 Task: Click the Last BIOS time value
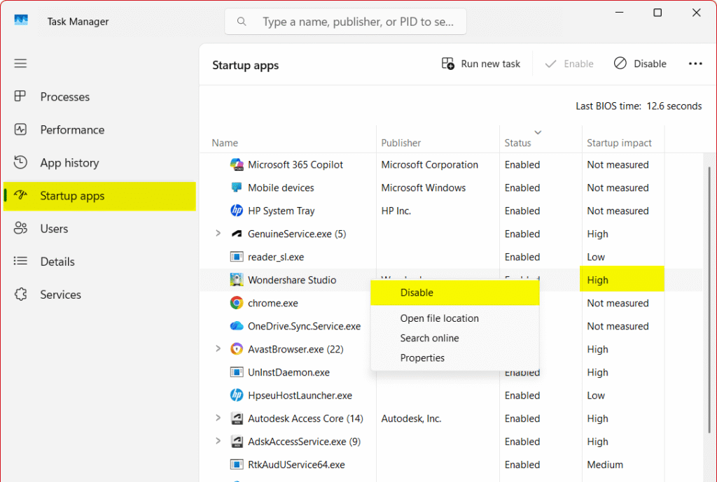(x=674, y=106)
